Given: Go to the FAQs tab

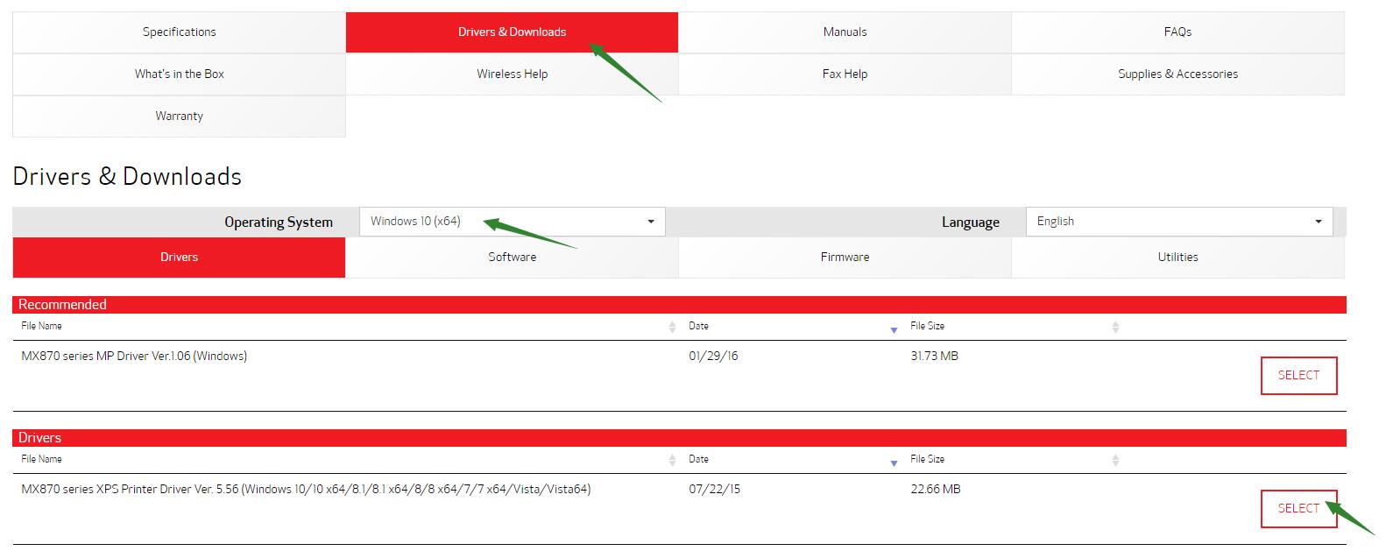Looking at the screenshot, I should coord(1177,32).
